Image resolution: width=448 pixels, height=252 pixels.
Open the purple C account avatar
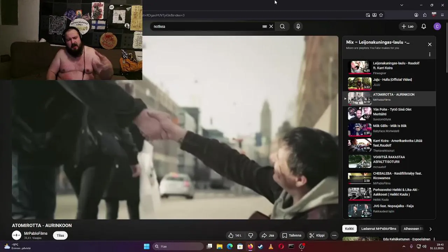pyautogui.click(x=437, y=26)
